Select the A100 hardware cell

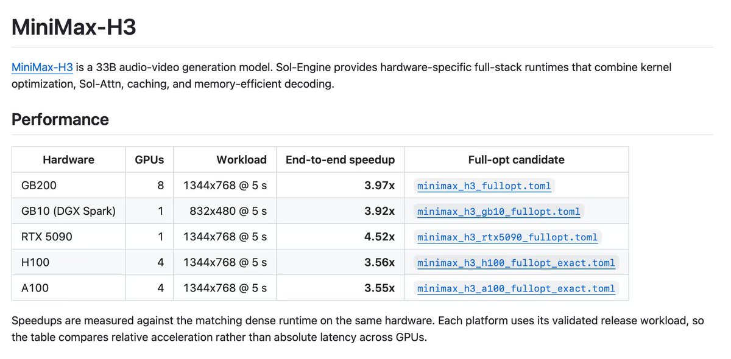click(69, 287)
